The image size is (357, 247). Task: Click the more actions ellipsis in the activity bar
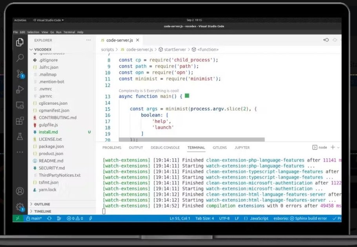click(20, 152)
